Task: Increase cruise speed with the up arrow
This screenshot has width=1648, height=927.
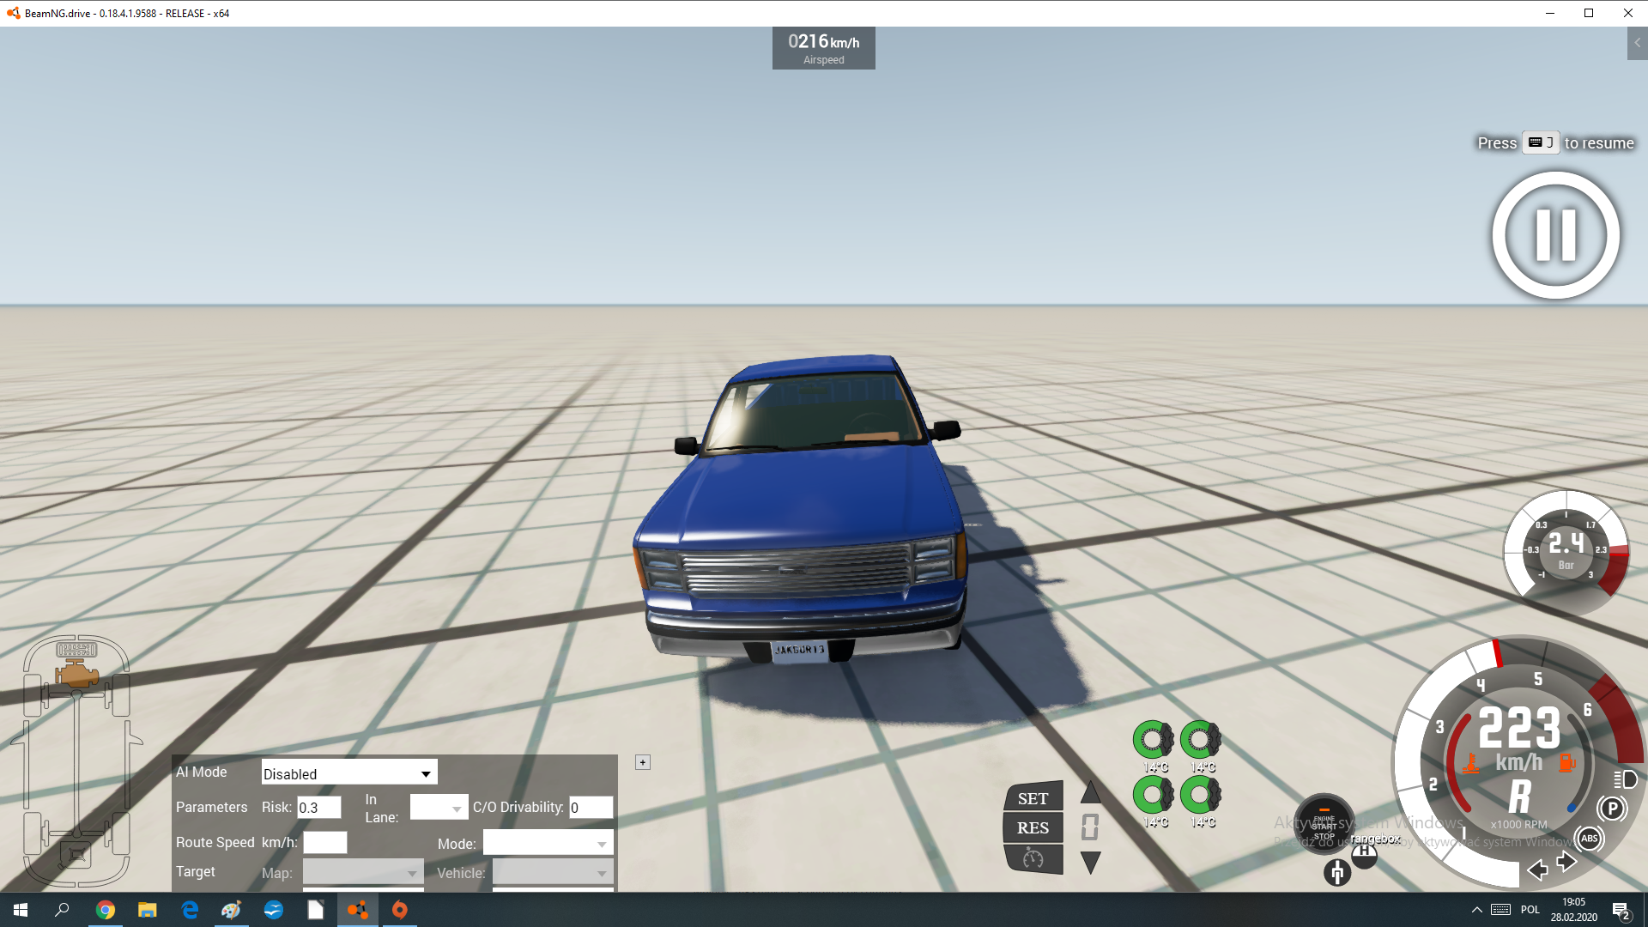Action: (x=1091, y=792)
